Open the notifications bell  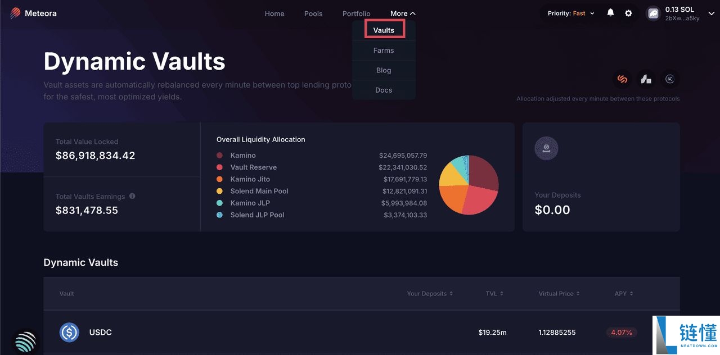610,13
